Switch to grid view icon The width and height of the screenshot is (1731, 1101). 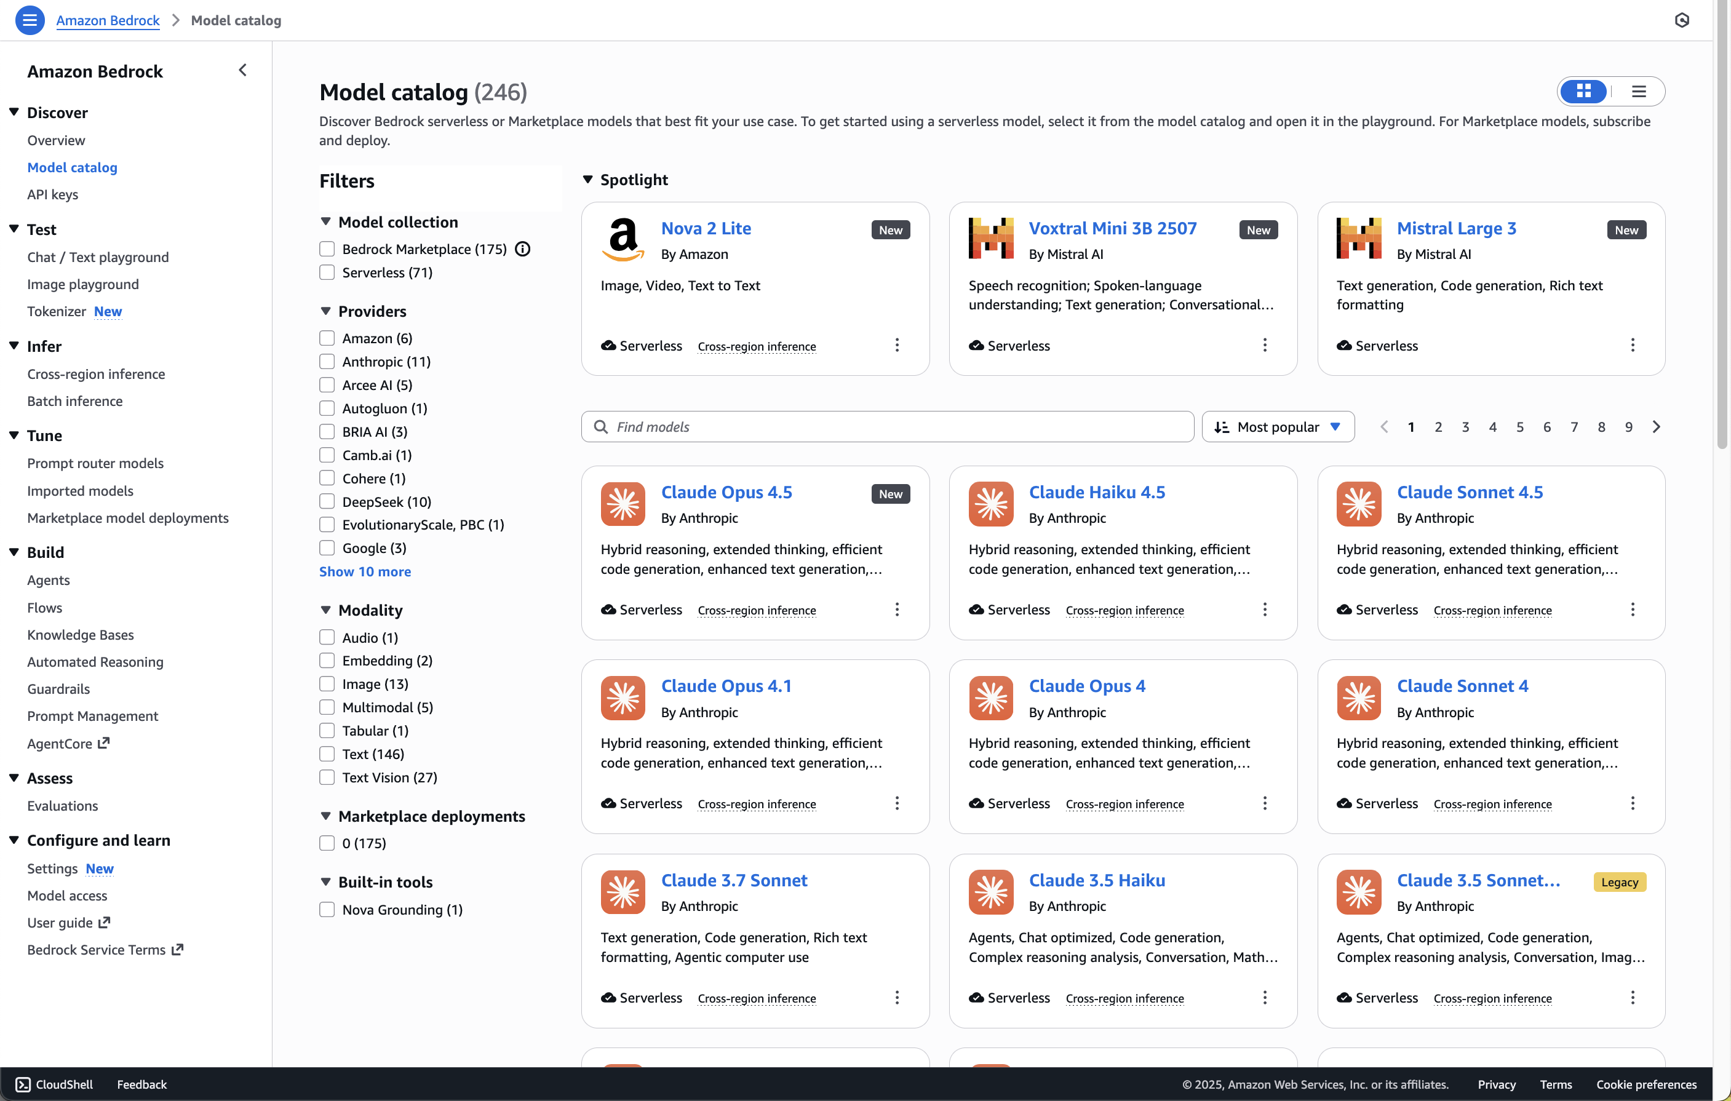point(1583,91)
